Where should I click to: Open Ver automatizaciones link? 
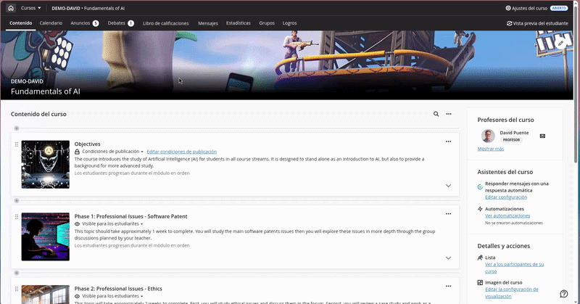507,215
